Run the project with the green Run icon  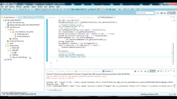(x=77, y=10)
